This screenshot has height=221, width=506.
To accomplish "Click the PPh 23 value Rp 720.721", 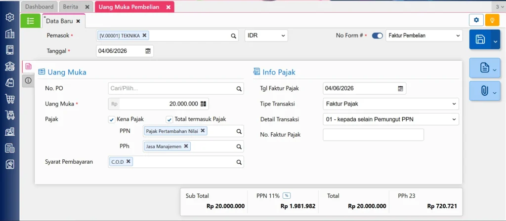I will coord(442,206).
